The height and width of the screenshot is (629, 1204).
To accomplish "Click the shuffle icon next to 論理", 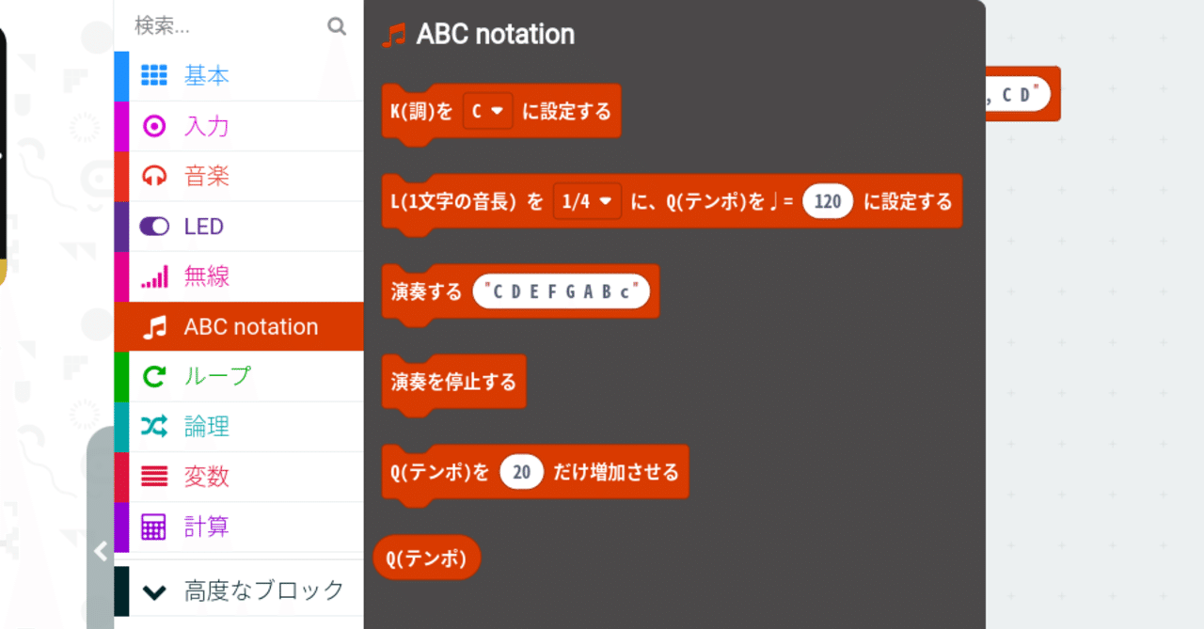I will tap(154, 426).
